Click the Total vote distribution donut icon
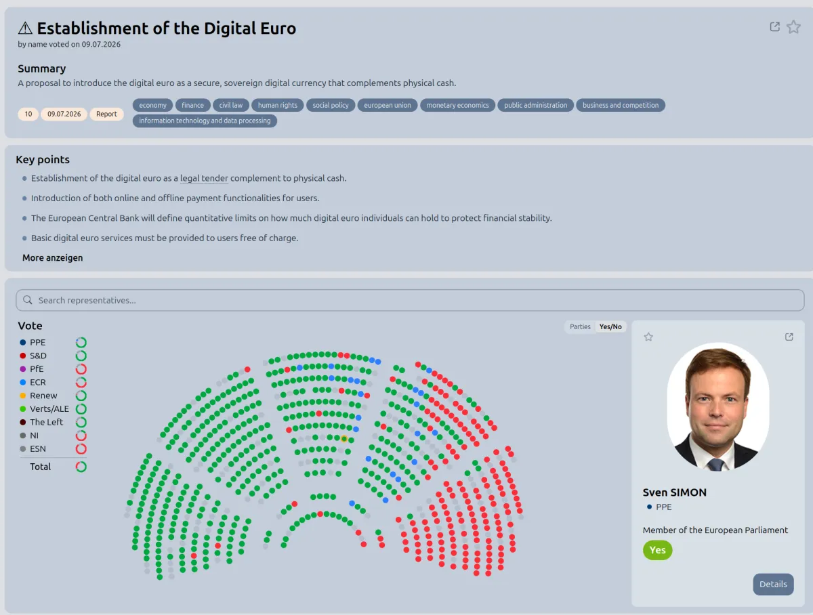Viewport: 813px width, 615px height. [81, 467]
